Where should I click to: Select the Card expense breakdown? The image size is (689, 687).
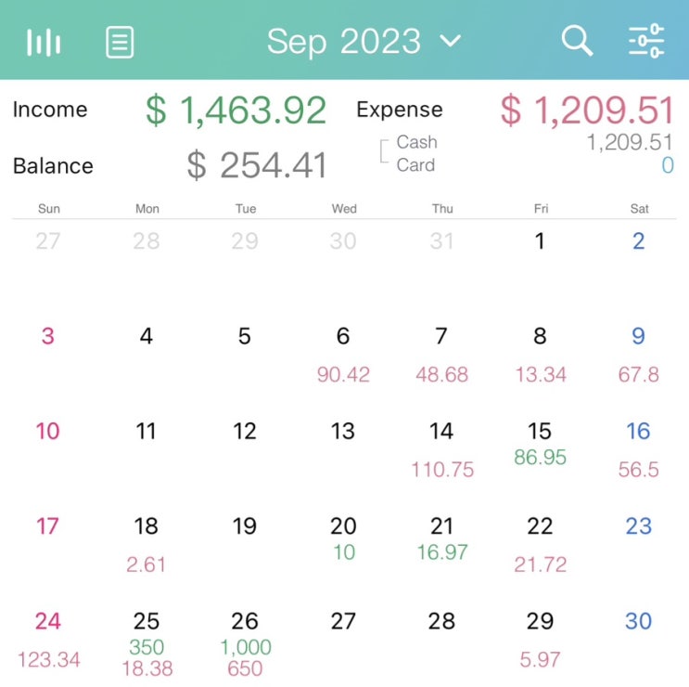(x=415, y=165)
